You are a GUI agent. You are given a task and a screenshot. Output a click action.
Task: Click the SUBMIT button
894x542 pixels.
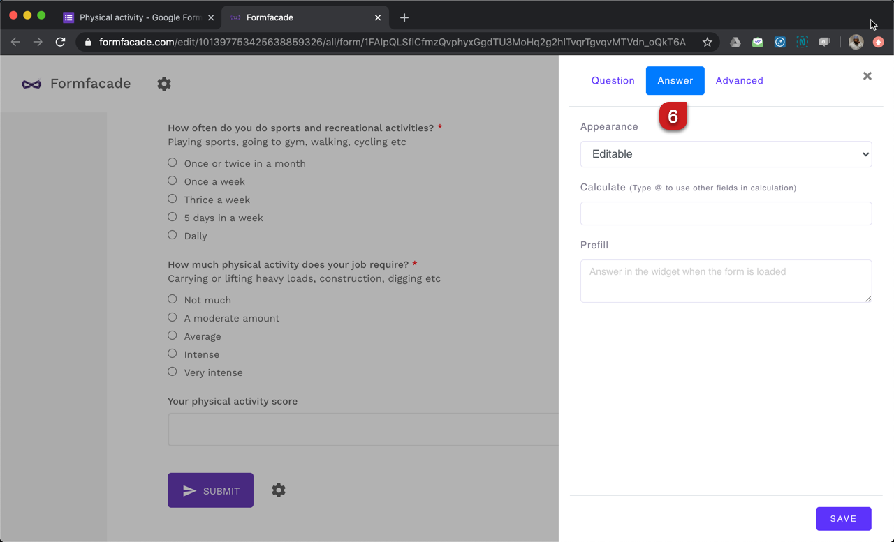210,490
